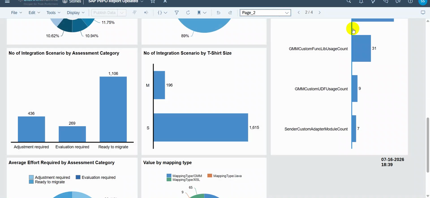Go to previous page arrow
Screen dimensions: 430x198
(x=299, y=12)
